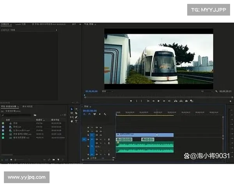This screenshot has height=187, width=234.
Task: Adjust the project panel thumbnail zoom slider
Action: 20,160
